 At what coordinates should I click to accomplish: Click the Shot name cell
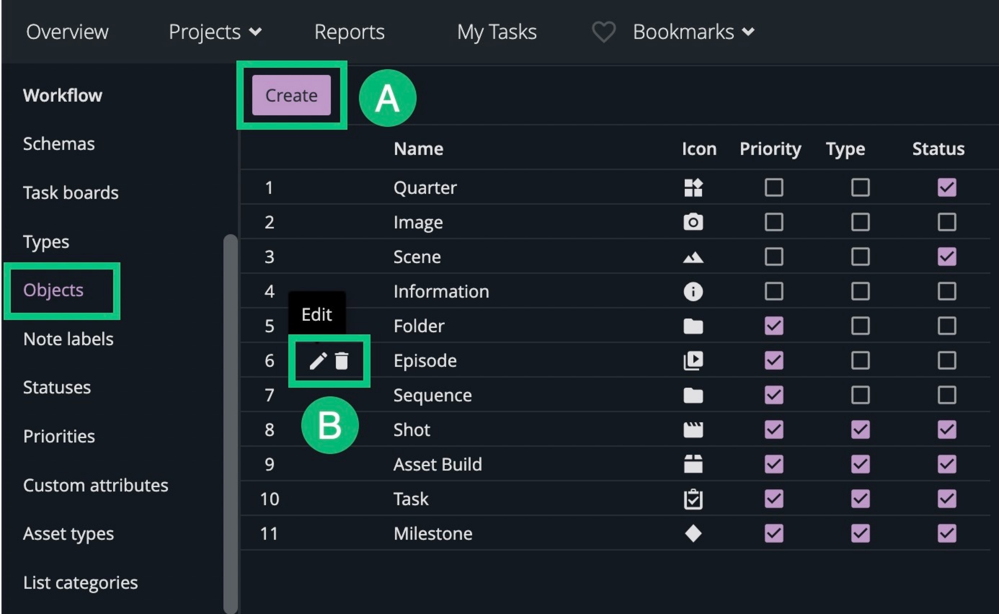click(411, 430)
